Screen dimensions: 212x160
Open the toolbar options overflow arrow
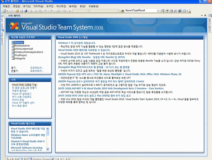[190, 11]
